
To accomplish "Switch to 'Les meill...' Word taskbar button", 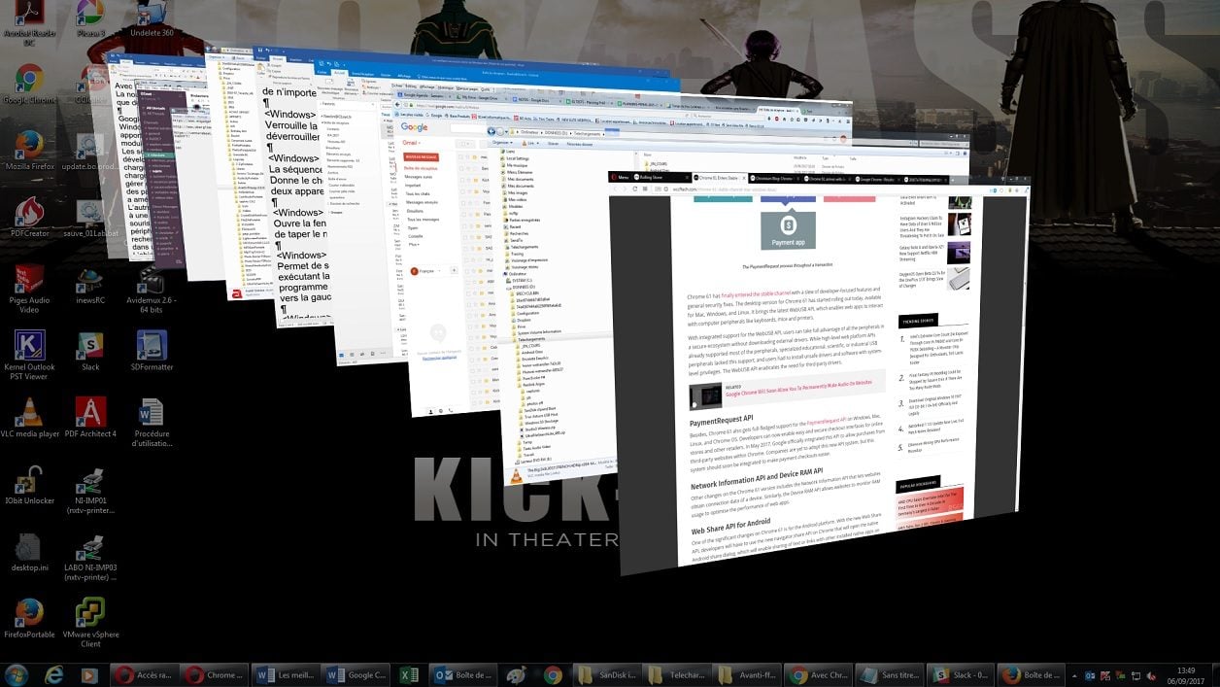I will pos(286,674).
